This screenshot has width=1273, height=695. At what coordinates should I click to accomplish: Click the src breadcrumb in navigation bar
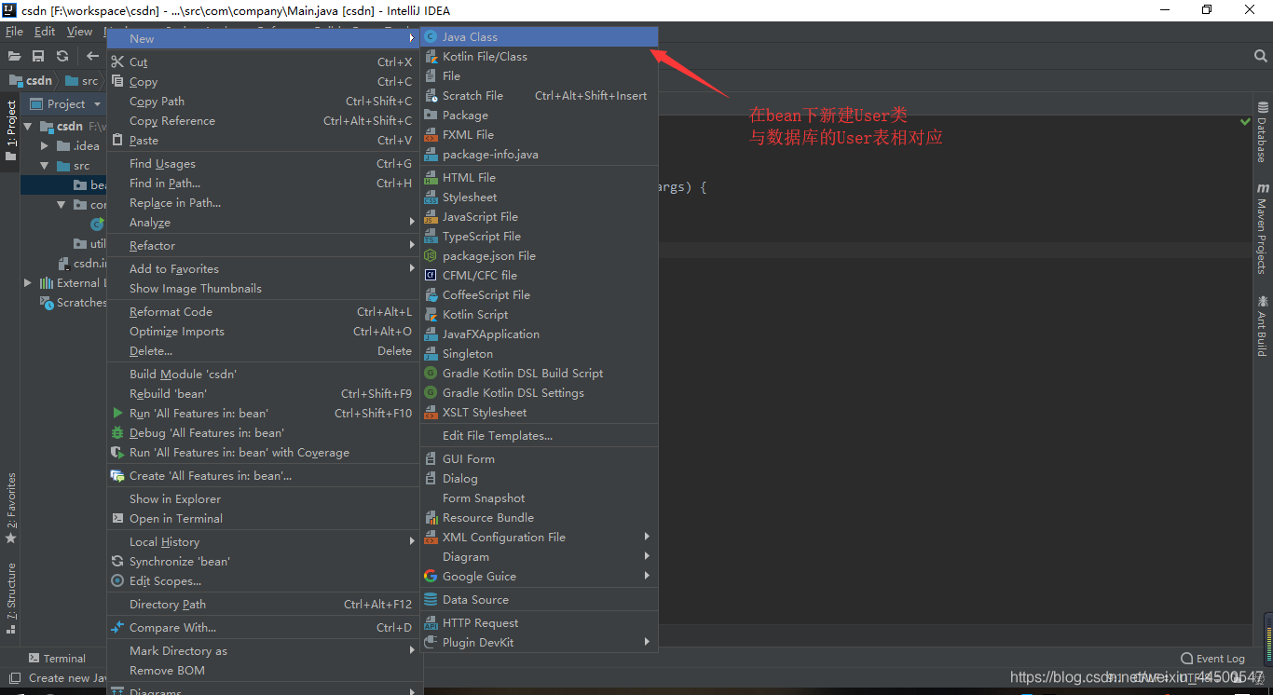(82, 81)
